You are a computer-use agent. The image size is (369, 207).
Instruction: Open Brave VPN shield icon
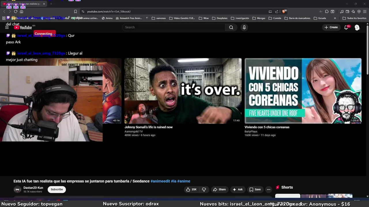pyautogui.click(x=359, y=11)
